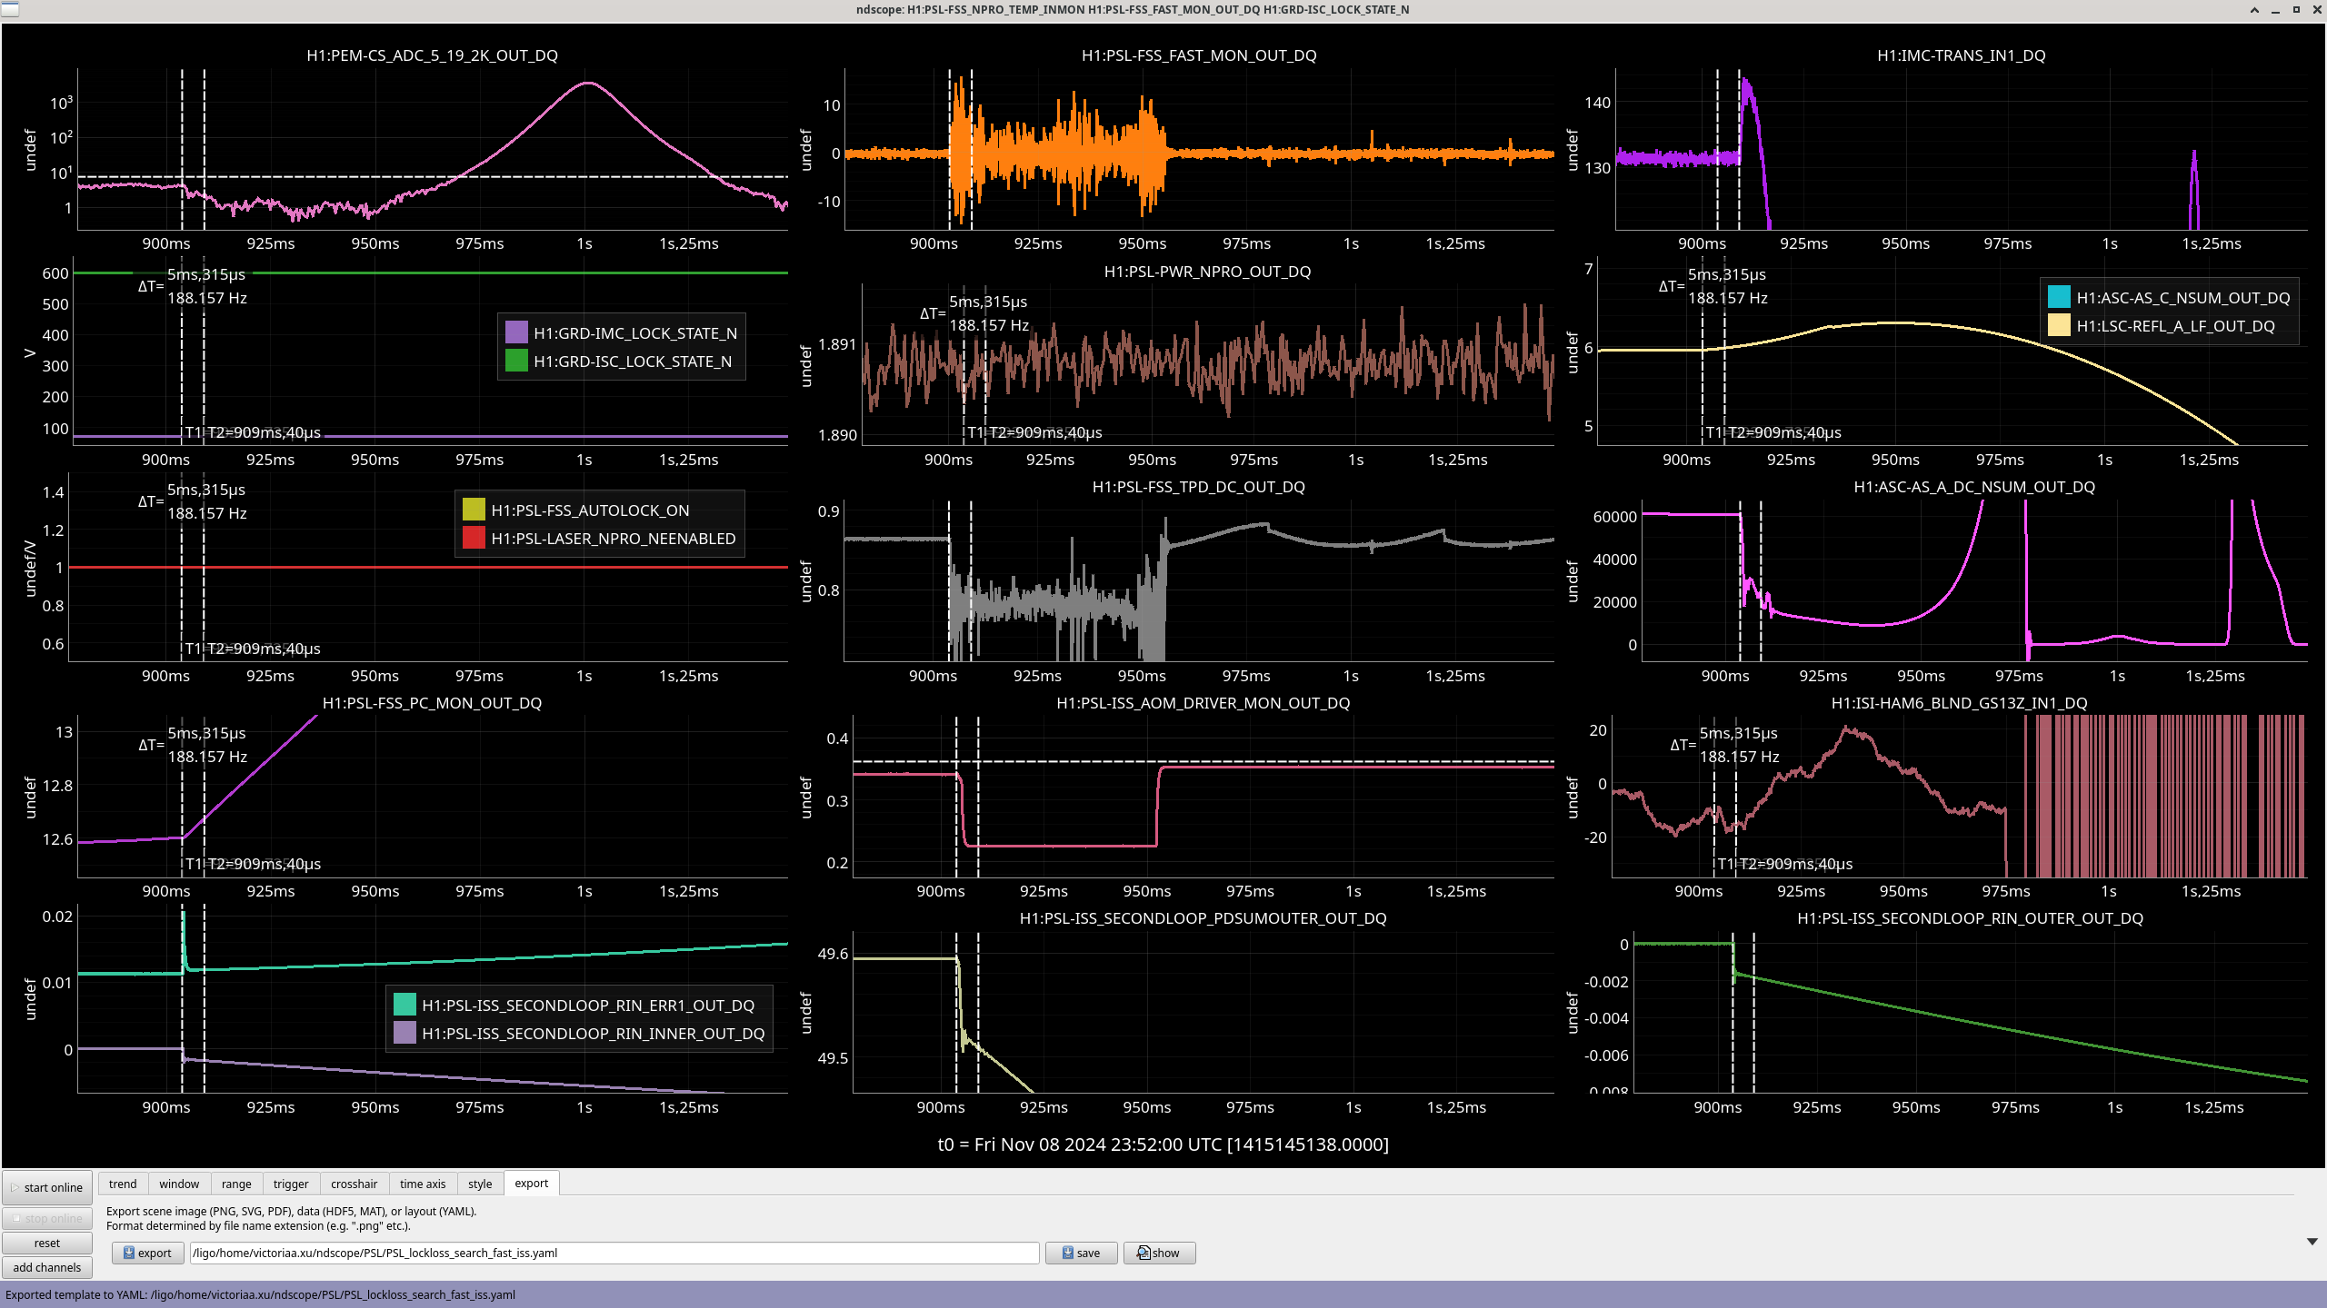
Task: Click the save button
Action: (1081, 1253)
